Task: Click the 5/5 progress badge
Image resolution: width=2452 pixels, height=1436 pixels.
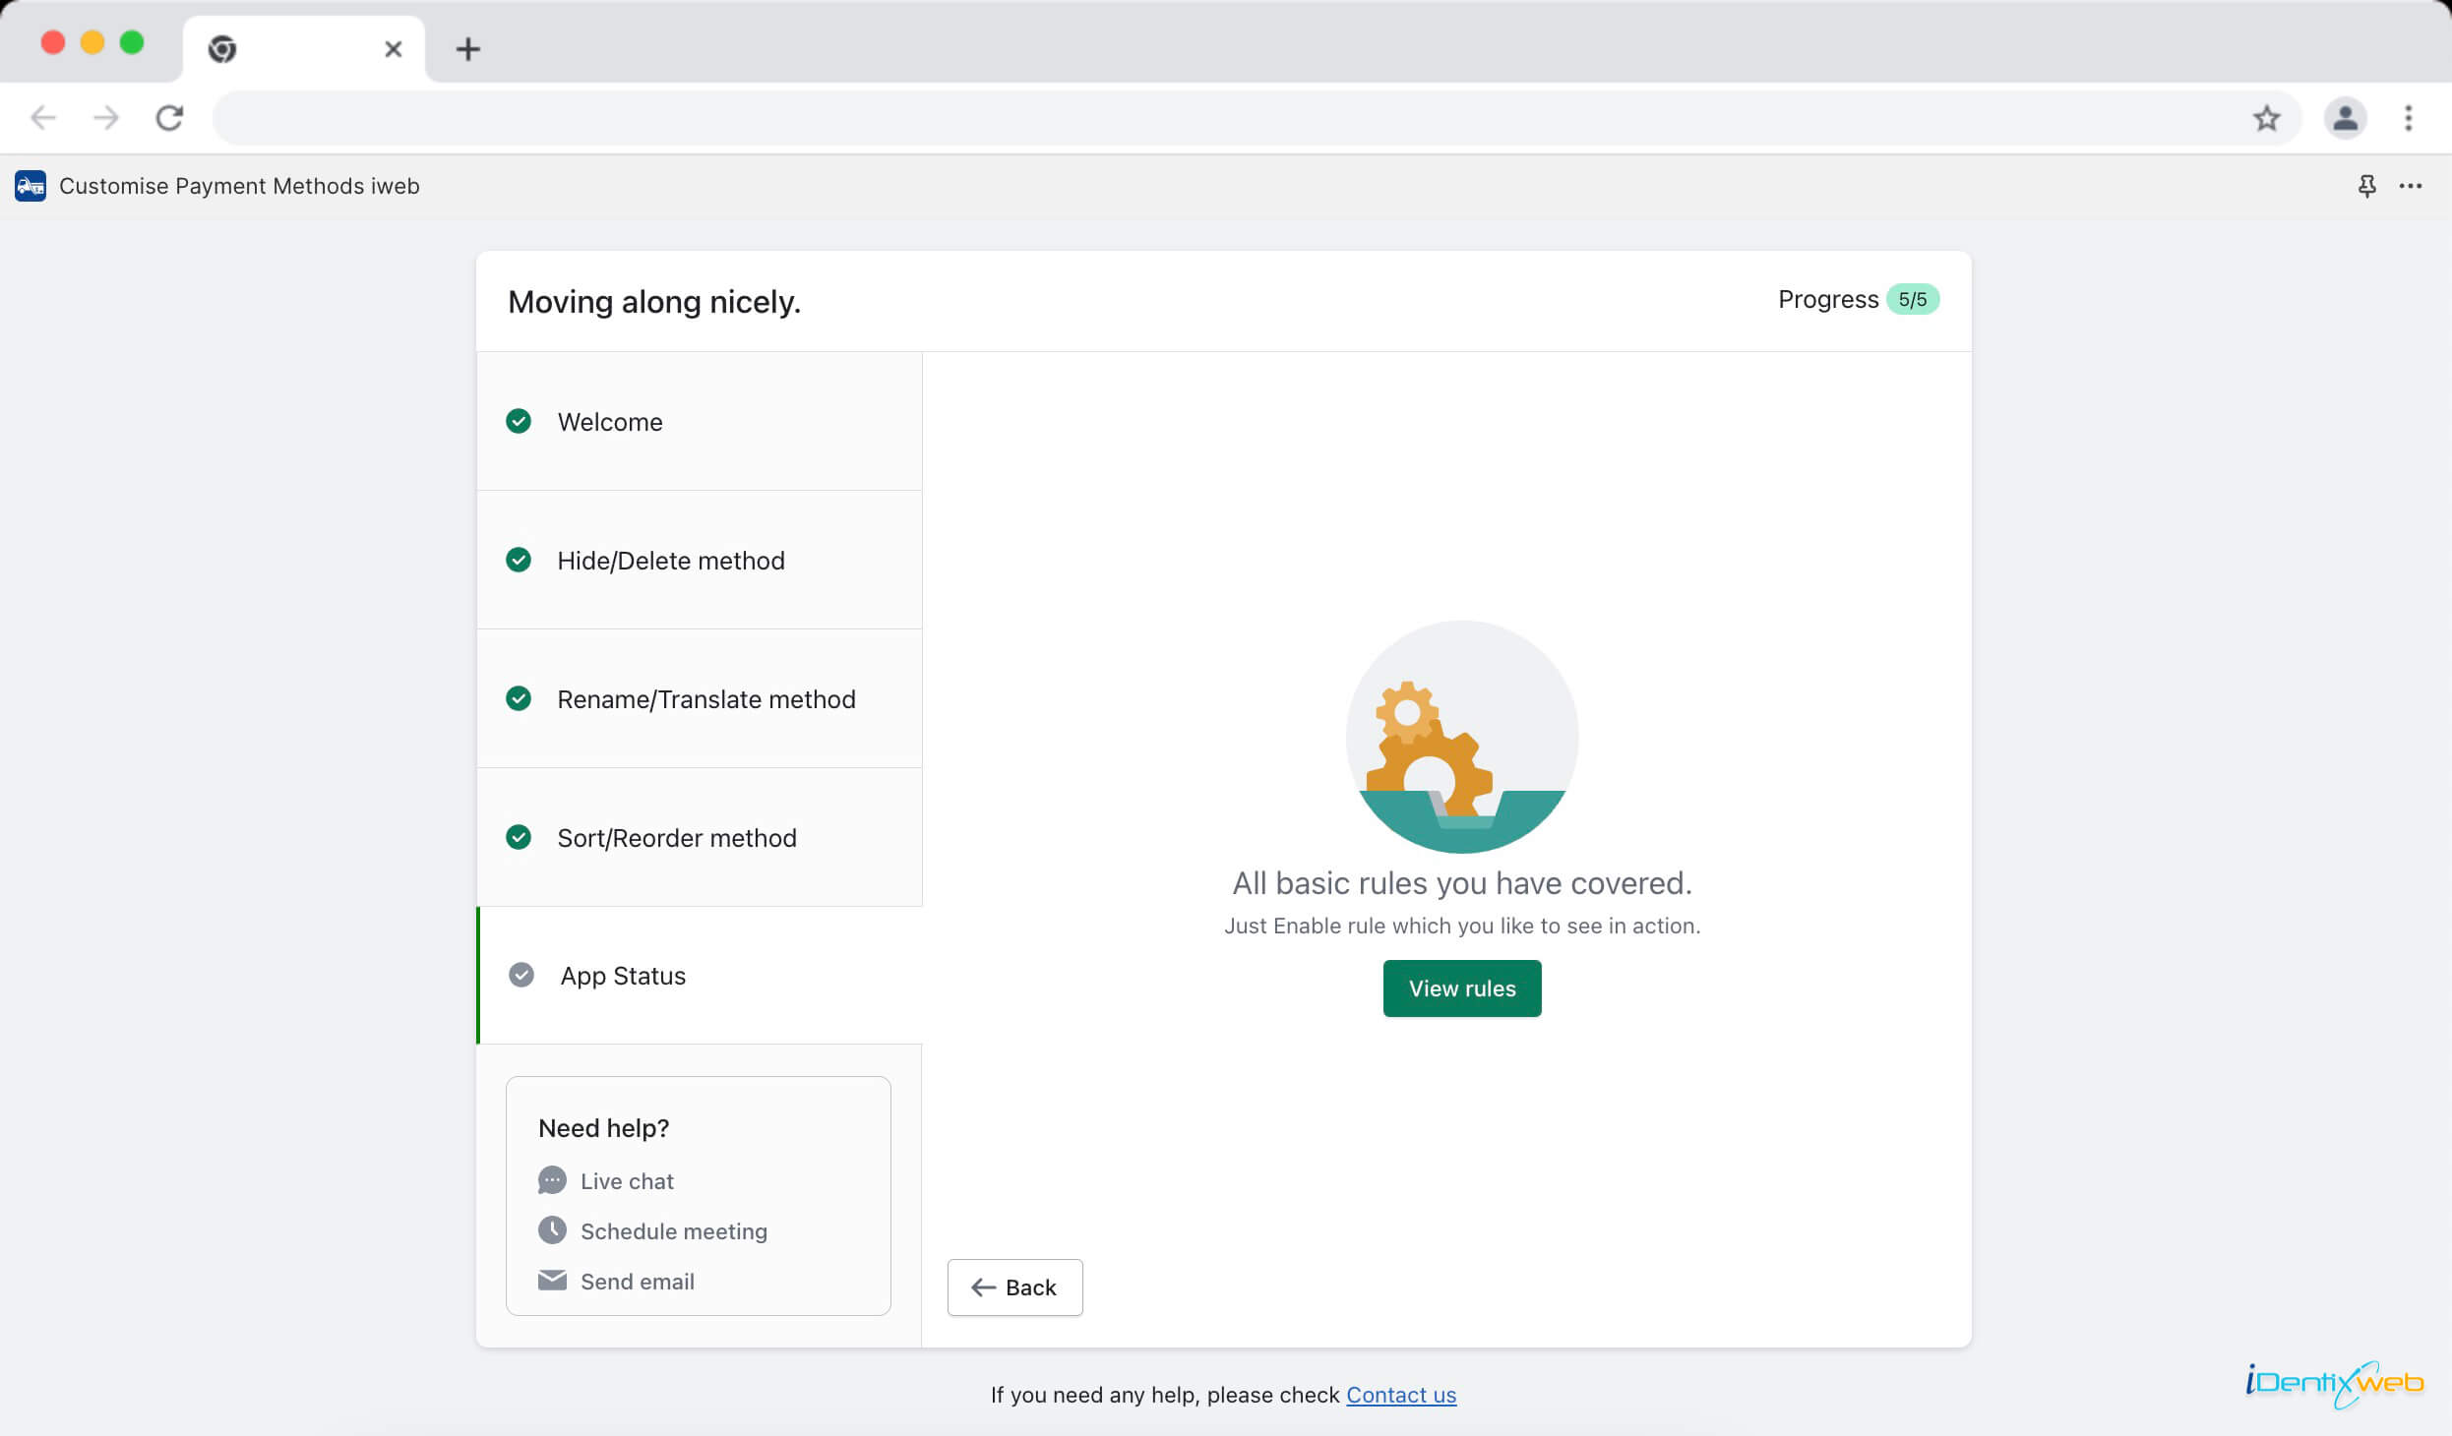Action: click(x=1912, y=299)
